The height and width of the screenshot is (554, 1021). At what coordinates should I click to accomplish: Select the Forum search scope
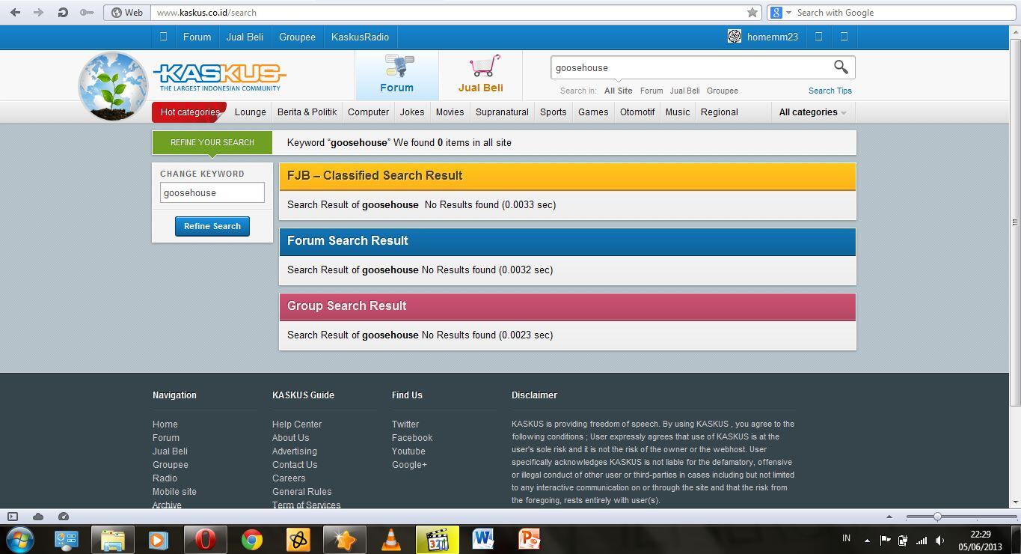651,91
